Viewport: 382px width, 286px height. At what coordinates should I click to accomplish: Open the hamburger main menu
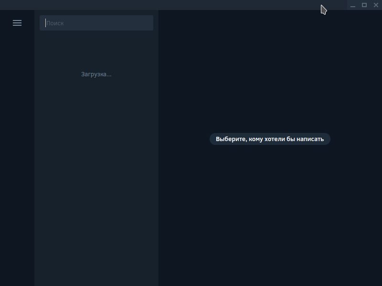point(17,23)
